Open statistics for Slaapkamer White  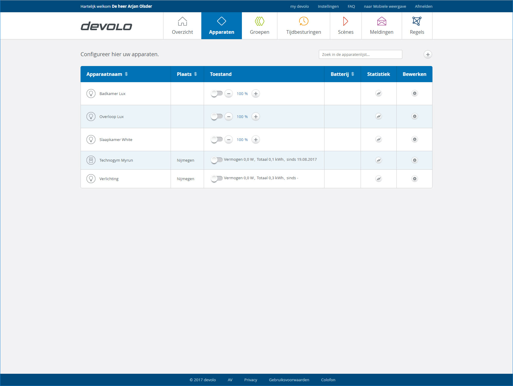click(378, 139)
